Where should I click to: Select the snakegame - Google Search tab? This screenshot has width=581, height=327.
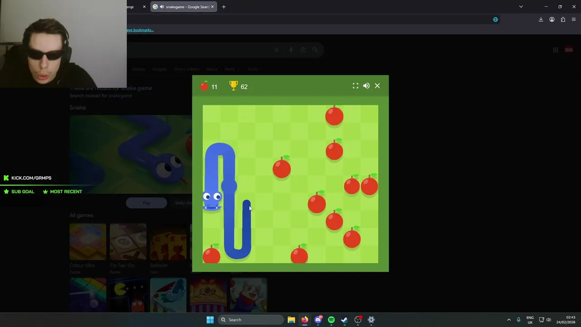tap(183, 7)
